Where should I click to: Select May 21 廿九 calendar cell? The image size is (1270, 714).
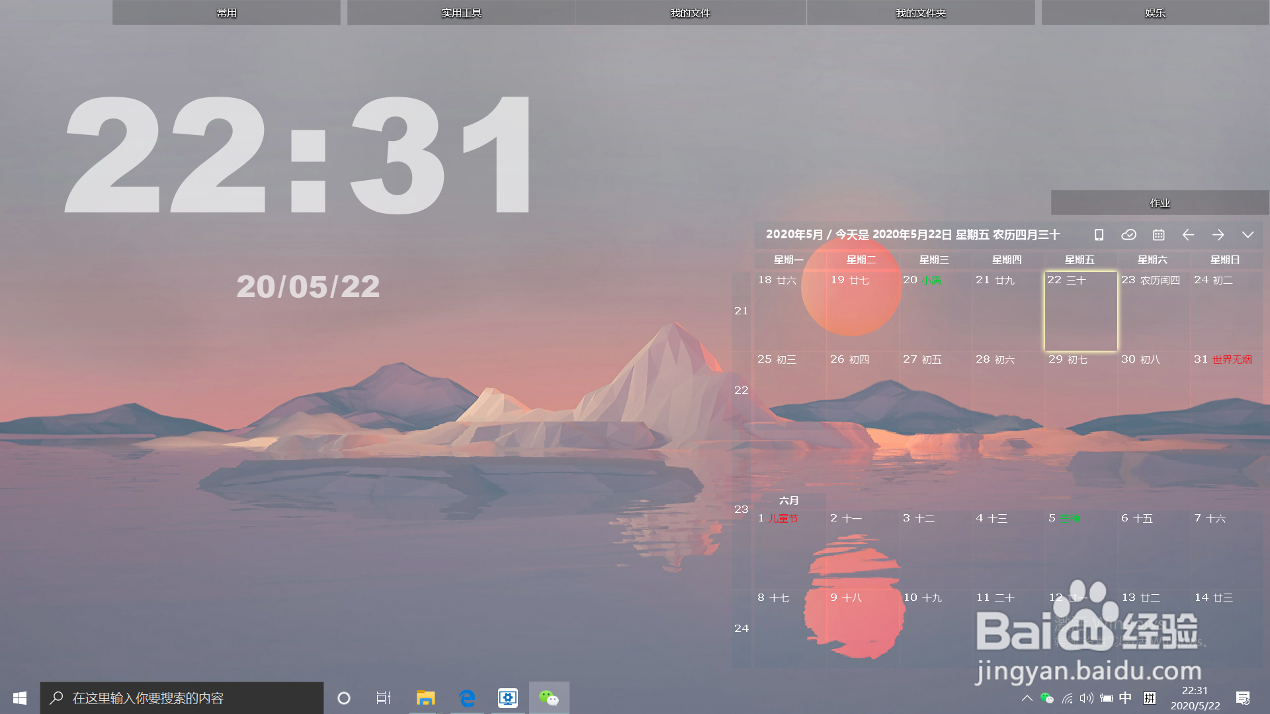tap(1008, 311)
